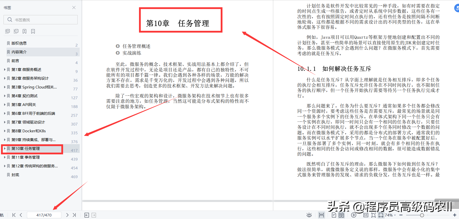Image resolution: width=459 pixels, height=219 pixels.
Task: Expand 第9章 持续集成 bookmark
Action: coord(5,140)
